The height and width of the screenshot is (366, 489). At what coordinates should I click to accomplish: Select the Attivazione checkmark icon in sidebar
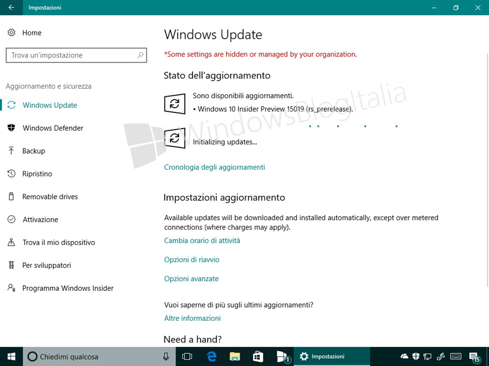12,220
